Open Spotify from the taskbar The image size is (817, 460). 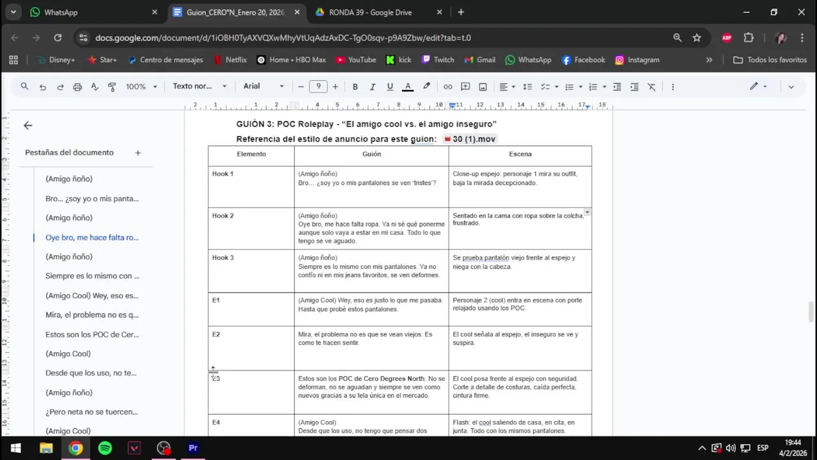click(105, 448)
